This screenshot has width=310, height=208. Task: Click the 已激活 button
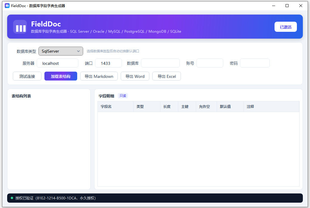click(x=286, y=27)
